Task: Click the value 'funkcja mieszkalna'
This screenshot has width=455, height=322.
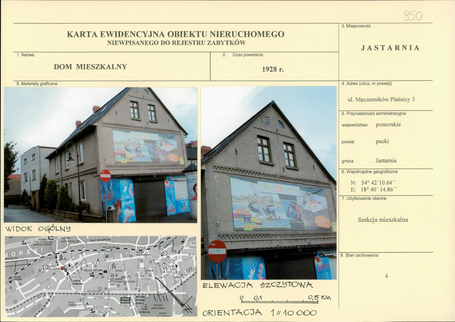Action: point(383,220)
